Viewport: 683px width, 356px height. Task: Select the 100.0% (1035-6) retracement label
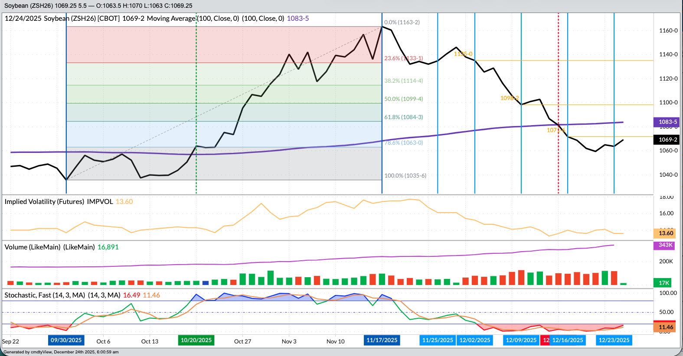tap(405, 176)
